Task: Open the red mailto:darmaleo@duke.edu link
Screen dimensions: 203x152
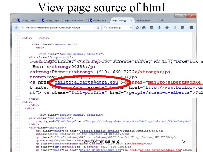Action: pos(160,150)
